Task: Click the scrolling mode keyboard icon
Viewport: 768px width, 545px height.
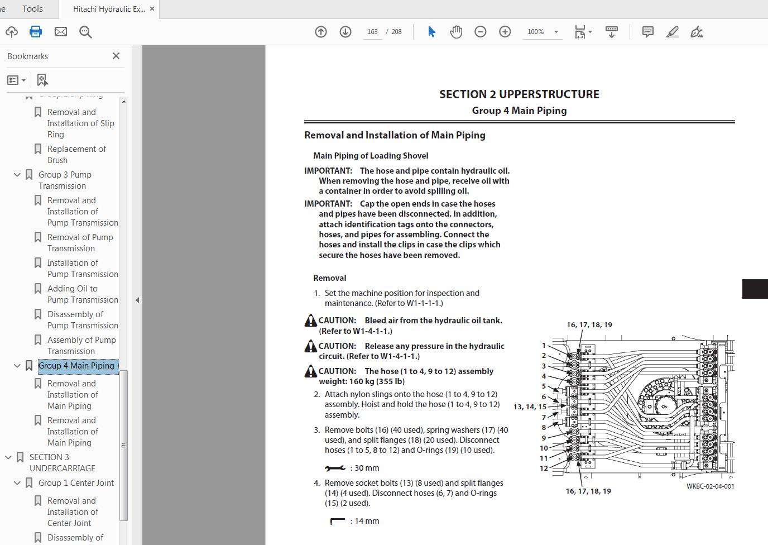Action: click(x=612, y=32)
